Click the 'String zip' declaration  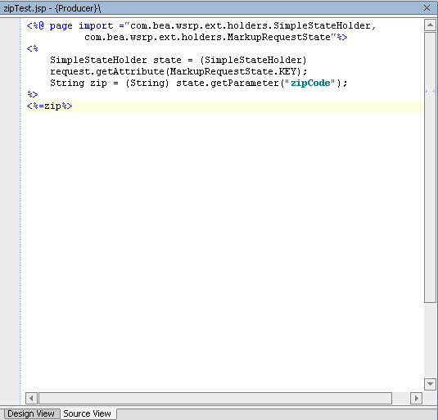pyautogui.click(x=79, y=84)
